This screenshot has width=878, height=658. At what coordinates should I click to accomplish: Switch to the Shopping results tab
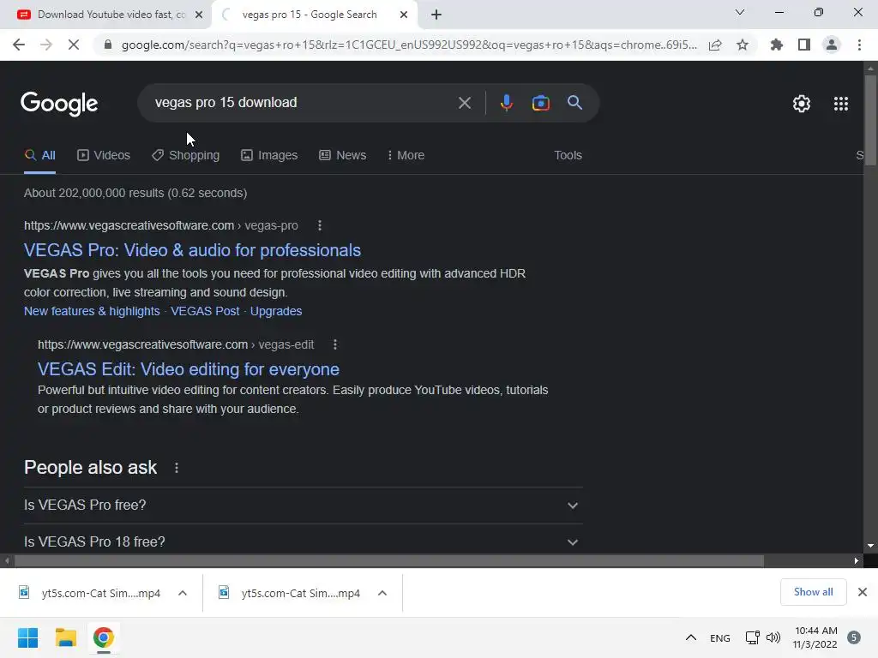(186, 156)
